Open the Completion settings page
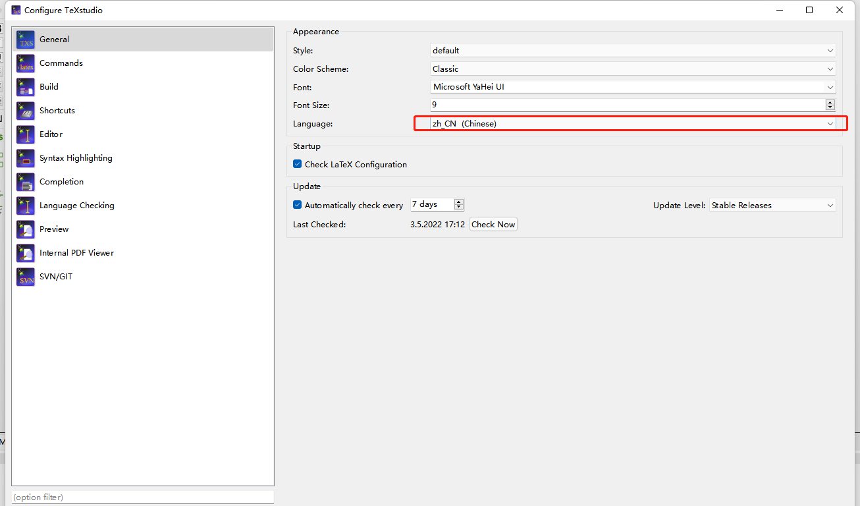This screenshot has height=506, width=860. point(143,182)
